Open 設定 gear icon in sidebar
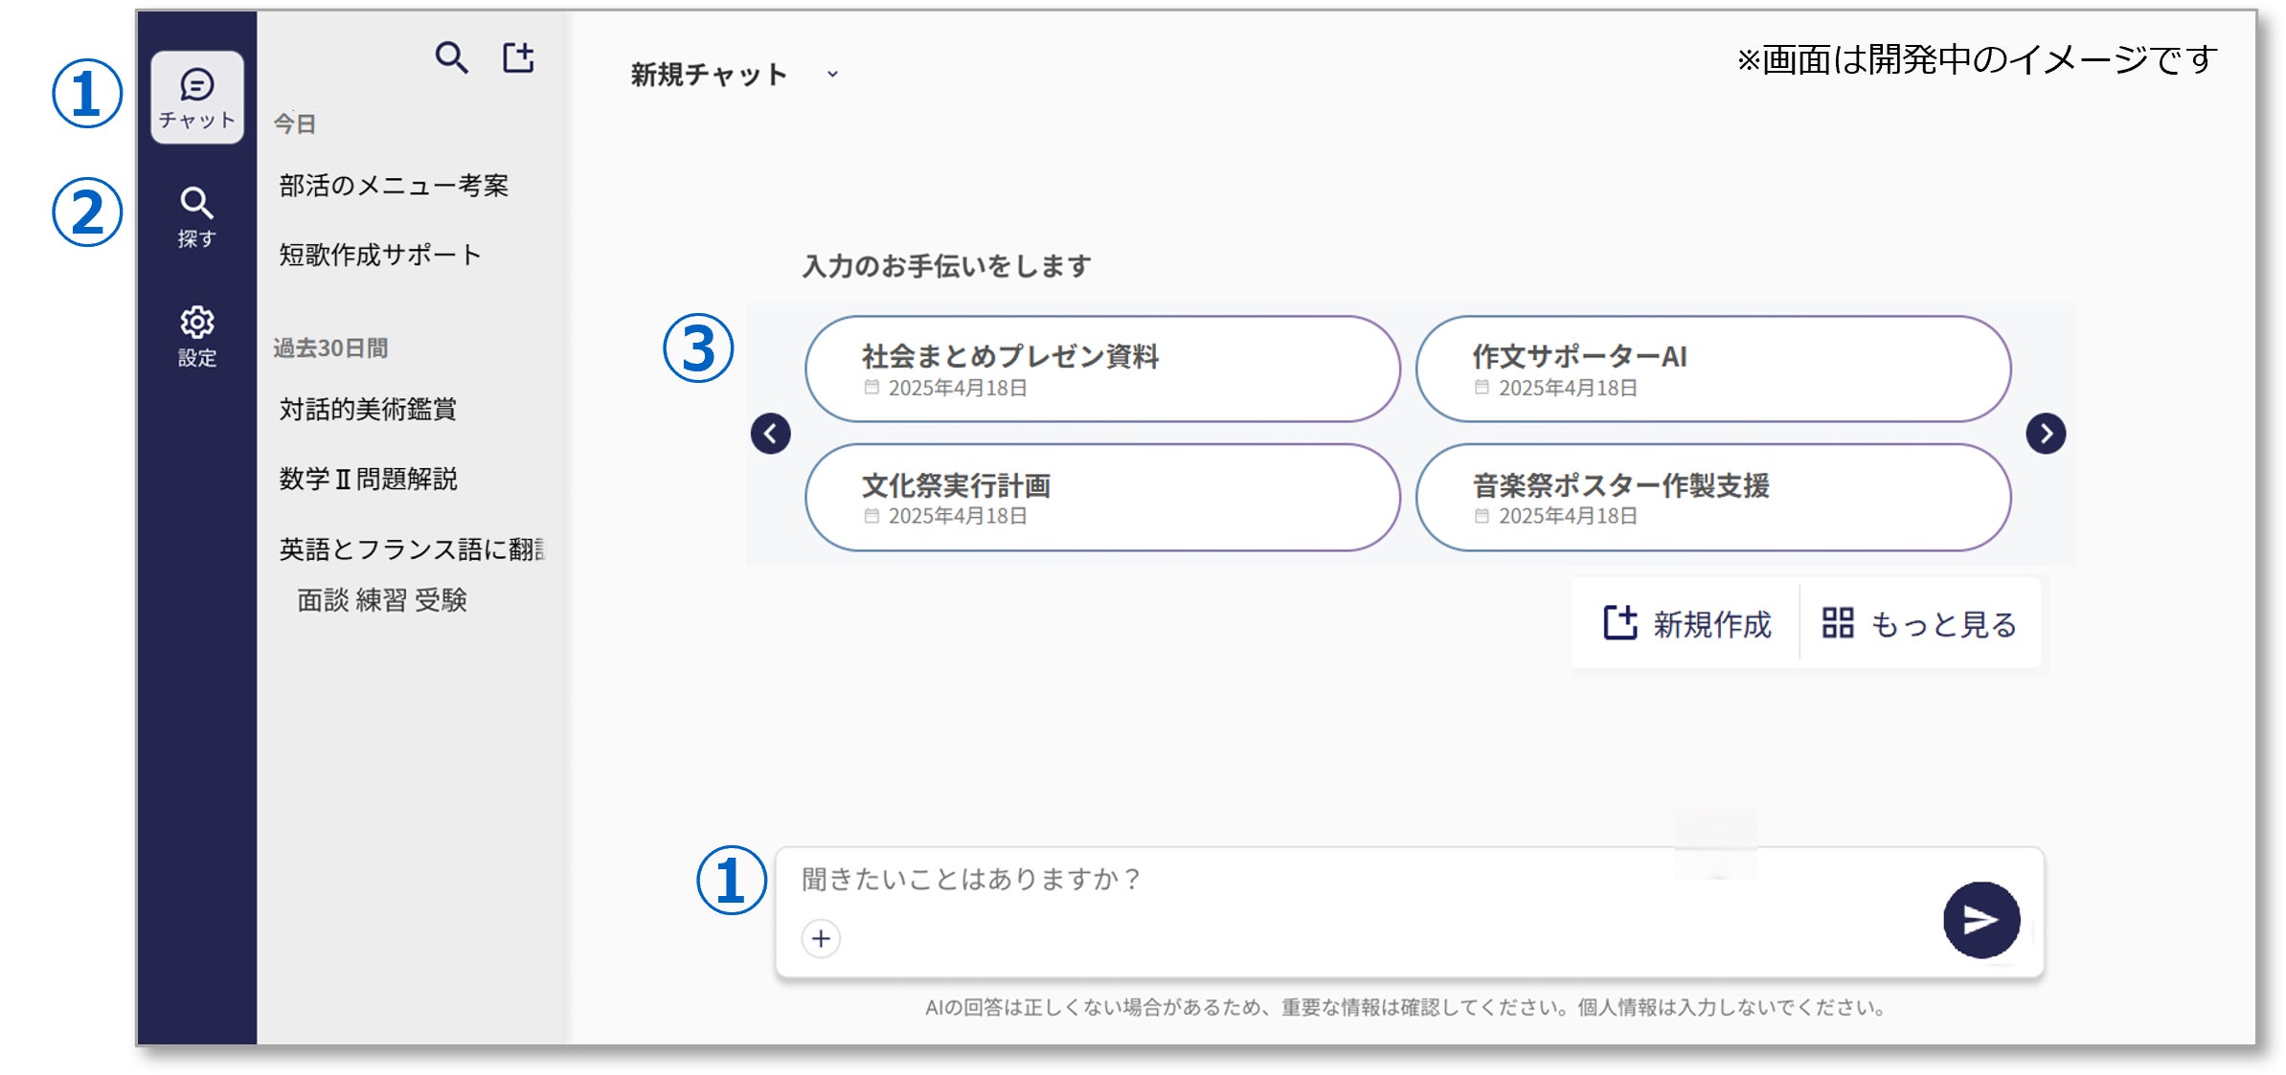The width and height of the screenshot is (2286, 1075). (x=196, y=335)
